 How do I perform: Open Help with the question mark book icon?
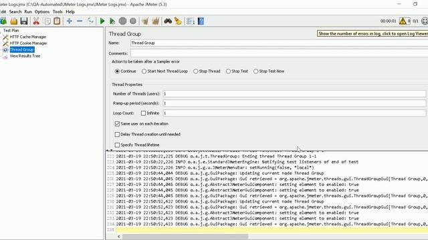pos(201,21)
